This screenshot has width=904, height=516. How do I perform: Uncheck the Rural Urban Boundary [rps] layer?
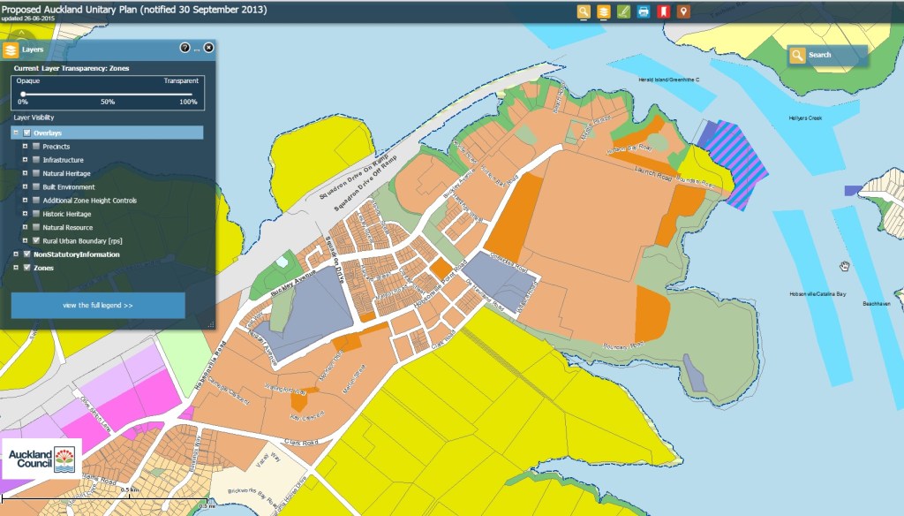coord(34,240)
